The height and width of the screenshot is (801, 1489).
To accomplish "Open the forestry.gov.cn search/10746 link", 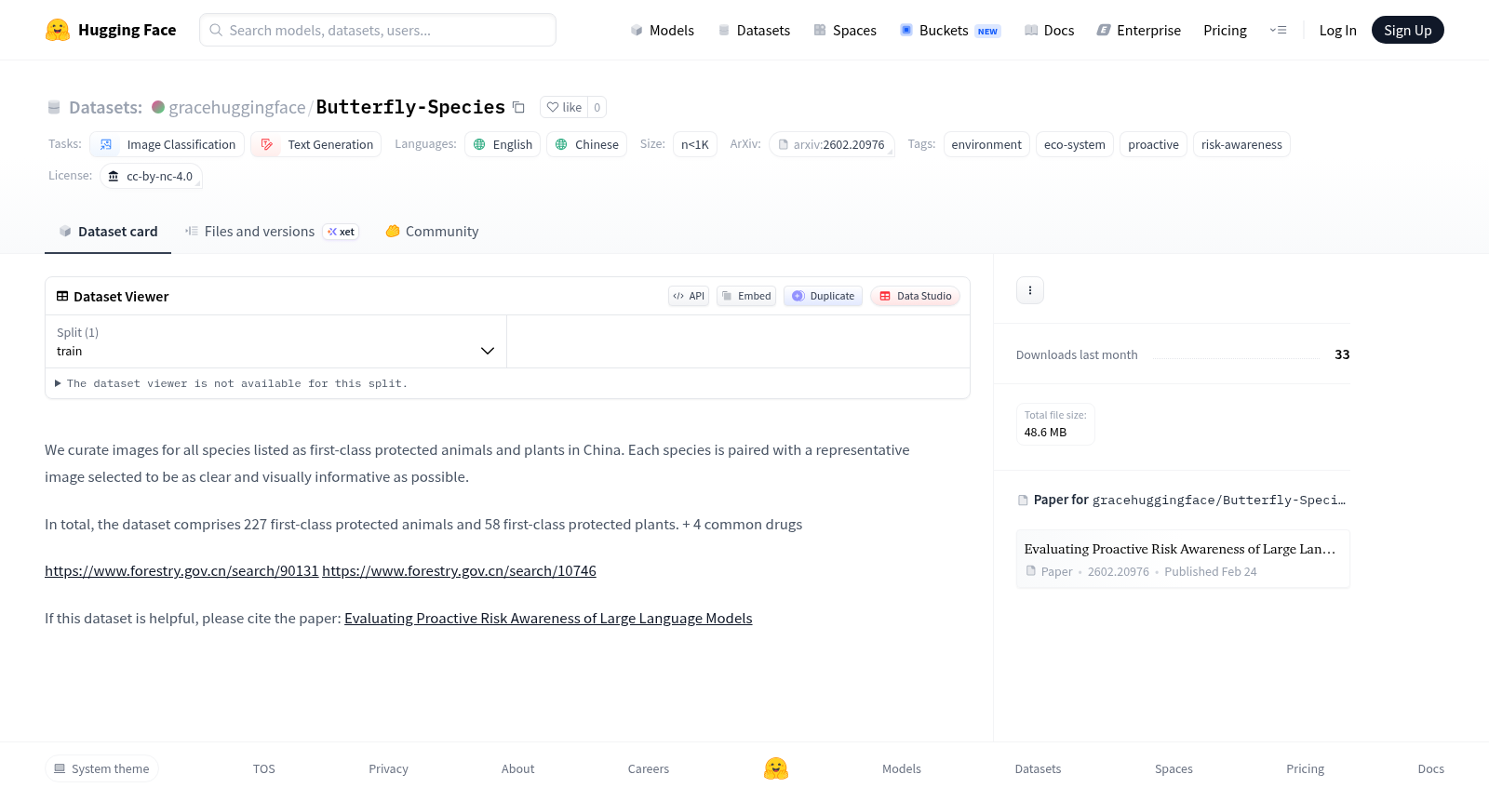I will (x=459, y=571).
